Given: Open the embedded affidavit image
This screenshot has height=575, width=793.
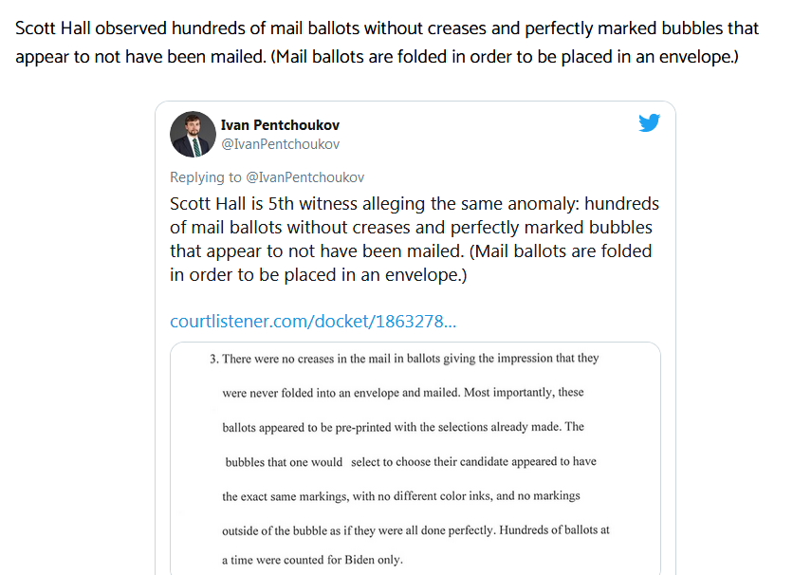Looking at the screenshot, I should [415, 458].
